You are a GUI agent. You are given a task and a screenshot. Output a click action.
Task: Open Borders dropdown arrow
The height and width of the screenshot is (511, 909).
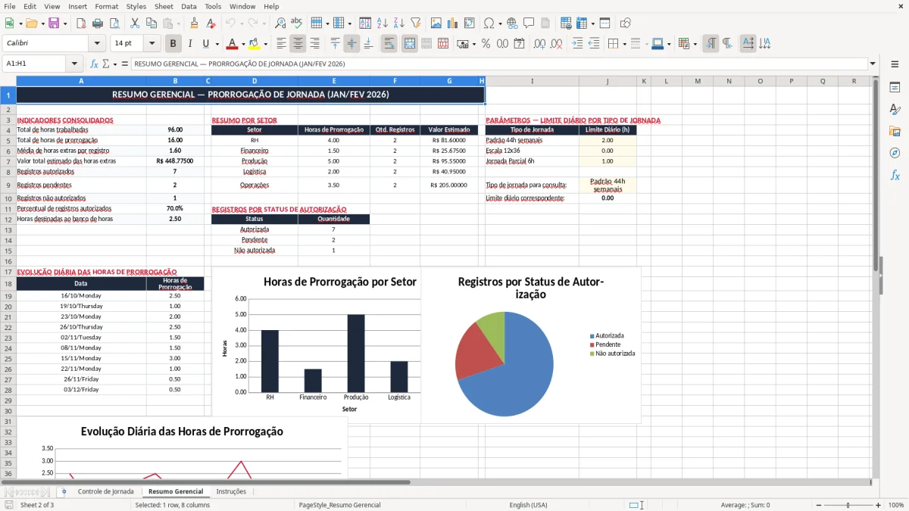[x=624, y=44]
